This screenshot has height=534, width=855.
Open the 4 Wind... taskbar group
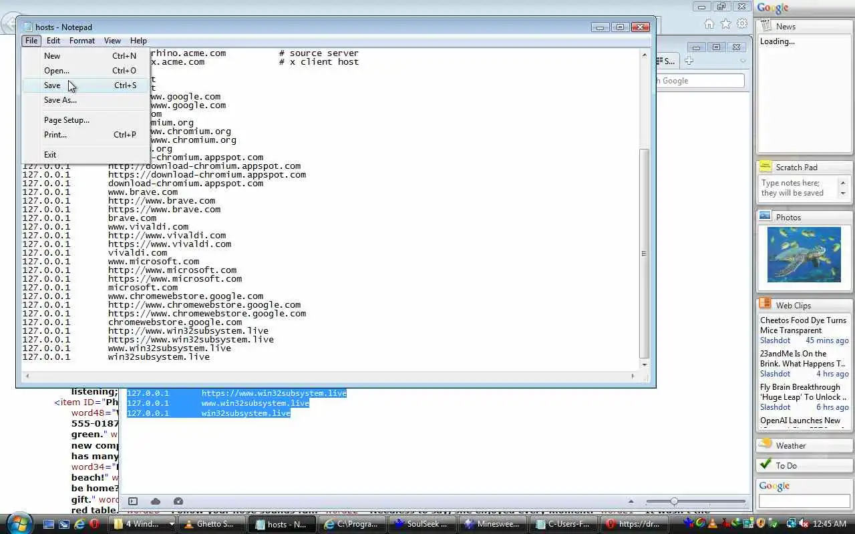click(x=142, y=524)
